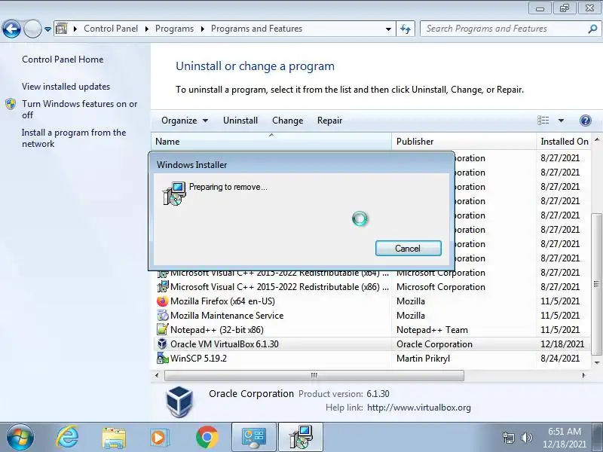Click the horizontal scrollbar thumb
This screenshot has height=452, width=603.
click(x=314, y=375)
